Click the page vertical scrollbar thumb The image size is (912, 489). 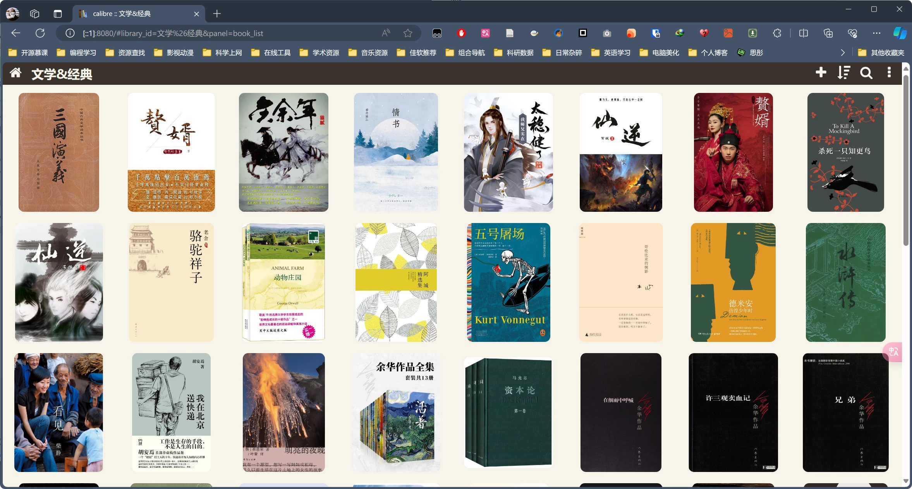click(905, 160)
